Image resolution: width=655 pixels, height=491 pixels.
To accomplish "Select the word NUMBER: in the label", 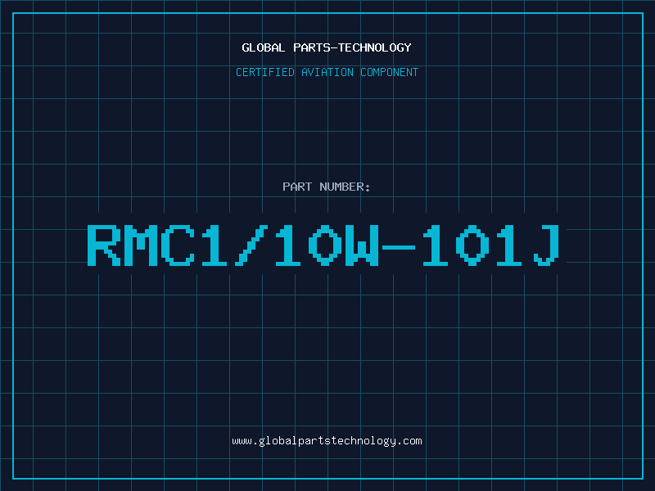I will coord(345,187).
